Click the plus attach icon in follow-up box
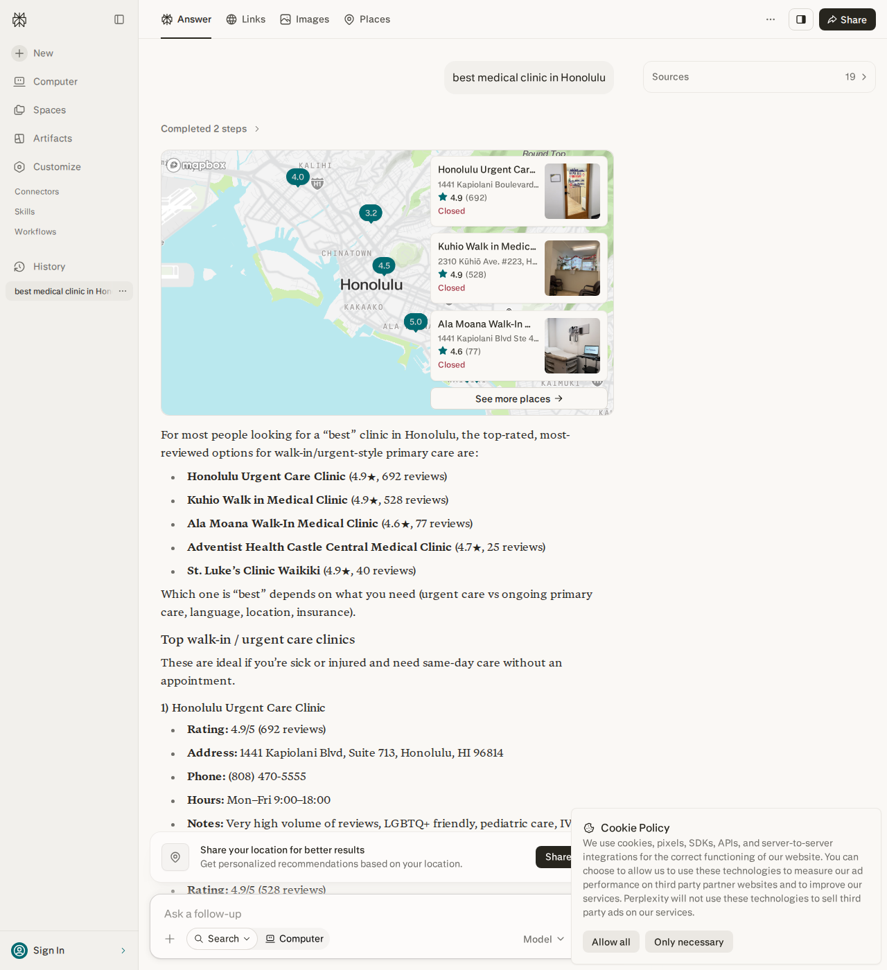This screenshot has height=970, width=887. (x=170, y=939)
